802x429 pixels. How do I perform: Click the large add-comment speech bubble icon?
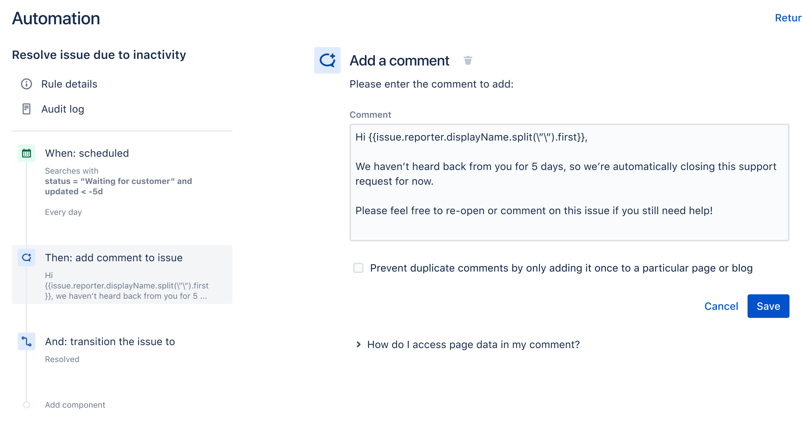pos(327,60)
